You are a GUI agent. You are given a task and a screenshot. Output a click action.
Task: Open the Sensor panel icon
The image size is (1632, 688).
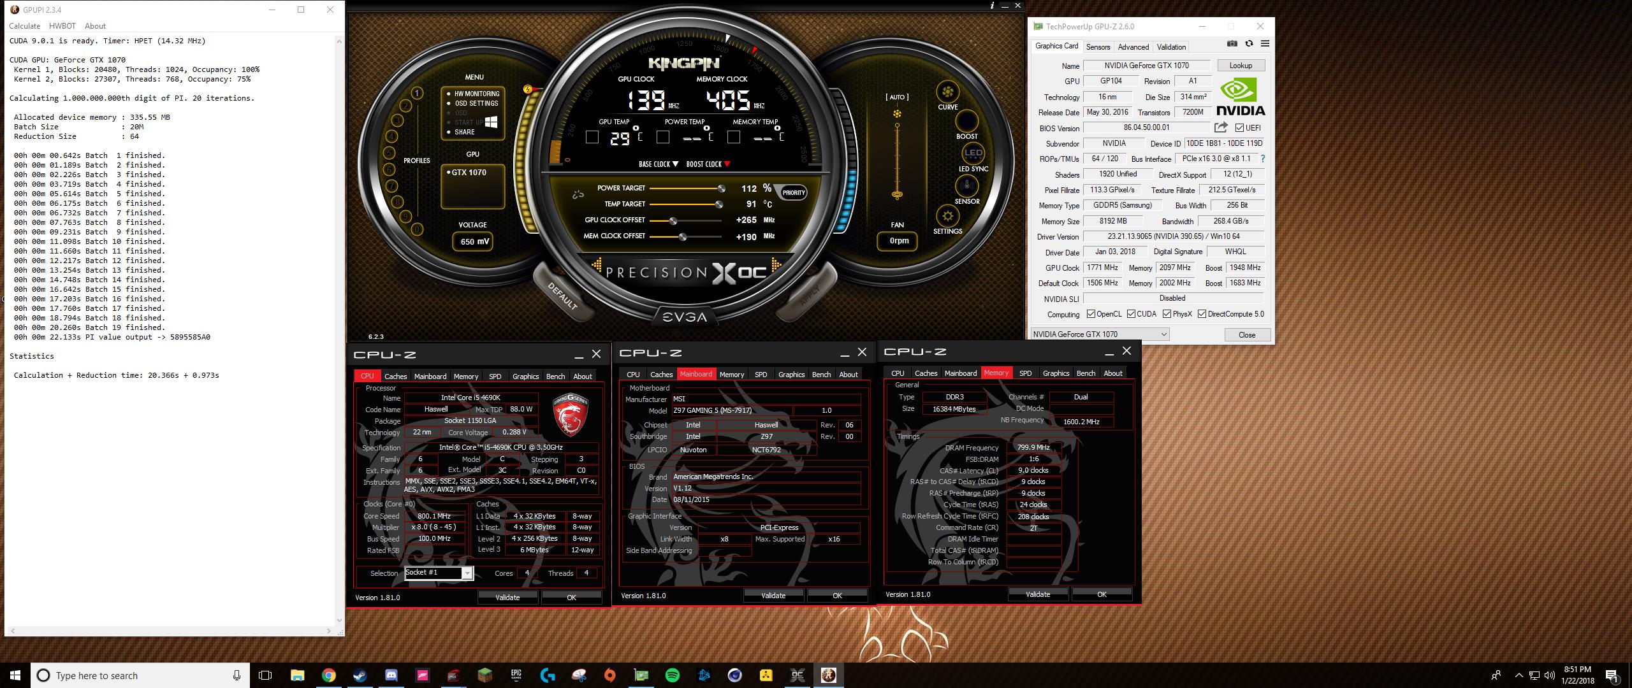point(967,186)
